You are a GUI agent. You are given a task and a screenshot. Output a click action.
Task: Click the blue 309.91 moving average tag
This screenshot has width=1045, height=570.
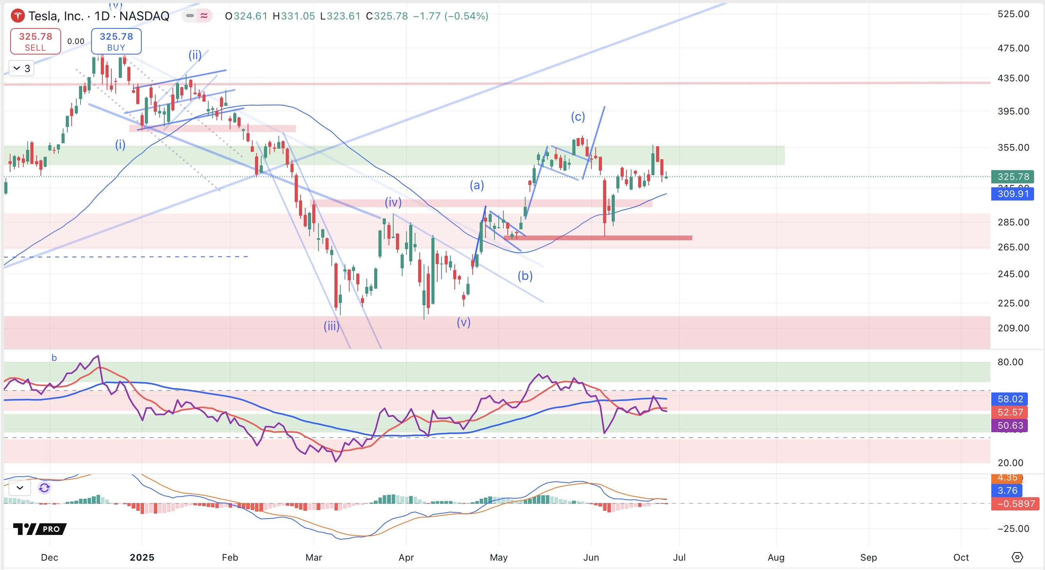coord(1012,194)
